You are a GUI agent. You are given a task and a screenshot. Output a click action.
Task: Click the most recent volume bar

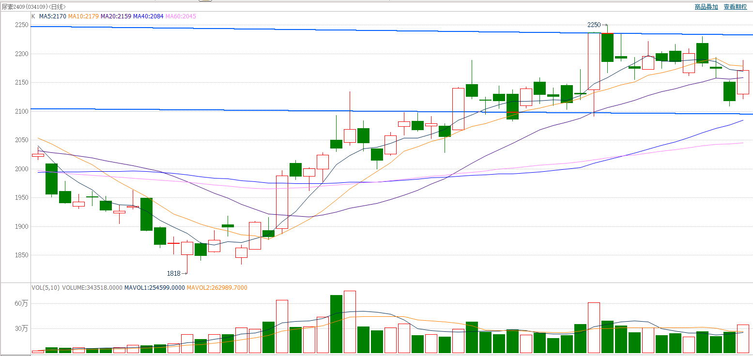point(743,339)
